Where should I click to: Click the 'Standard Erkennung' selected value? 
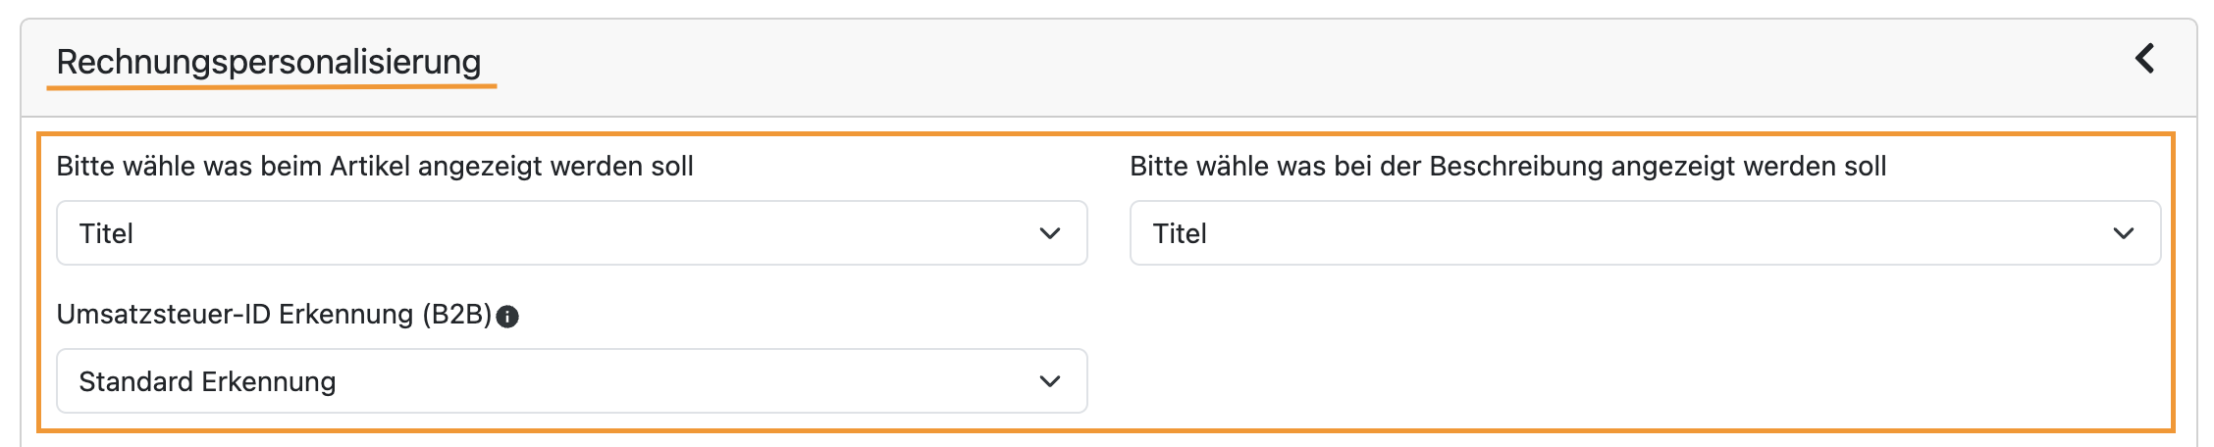pos(207,381)
